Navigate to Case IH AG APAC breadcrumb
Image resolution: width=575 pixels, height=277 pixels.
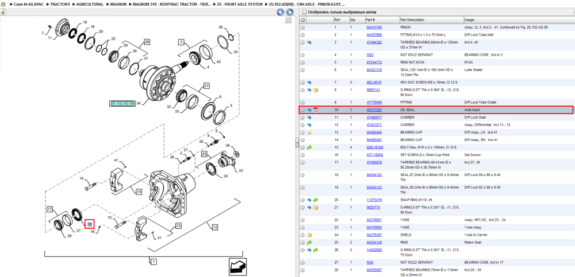(29, 5)
